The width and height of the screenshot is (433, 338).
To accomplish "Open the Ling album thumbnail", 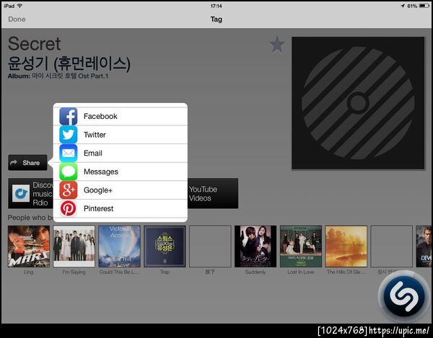I will coord(29,246).
